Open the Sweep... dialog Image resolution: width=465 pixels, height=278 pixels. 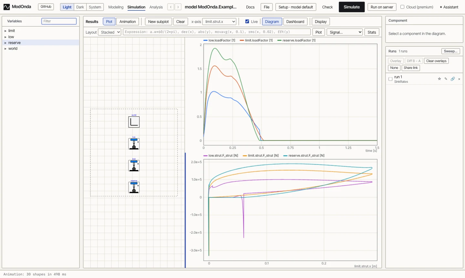(451, 51)
